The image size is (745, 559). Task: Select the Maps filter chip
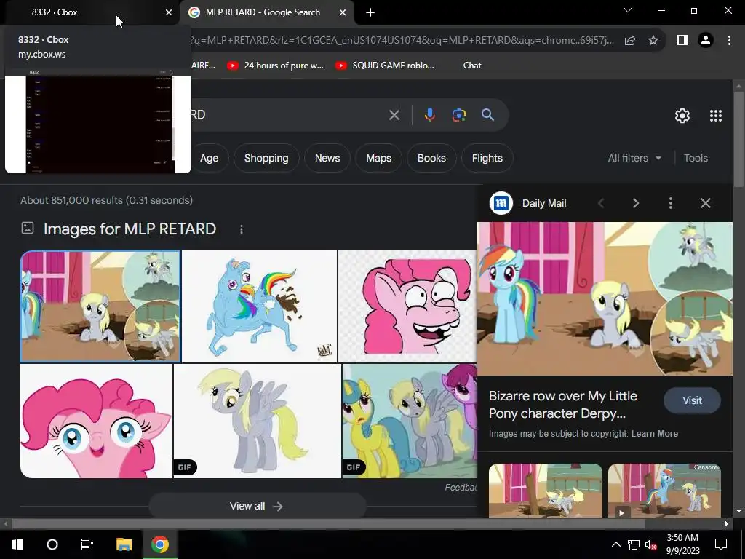pos(378,158)
